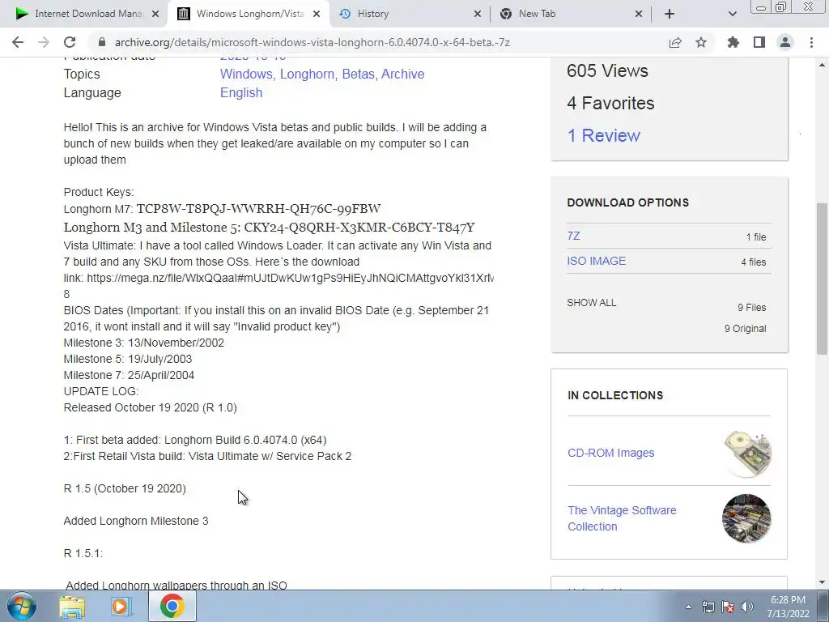Click the CD-ROM Images thumbnail
829x622 pixels.
click(x=746, y=454)
